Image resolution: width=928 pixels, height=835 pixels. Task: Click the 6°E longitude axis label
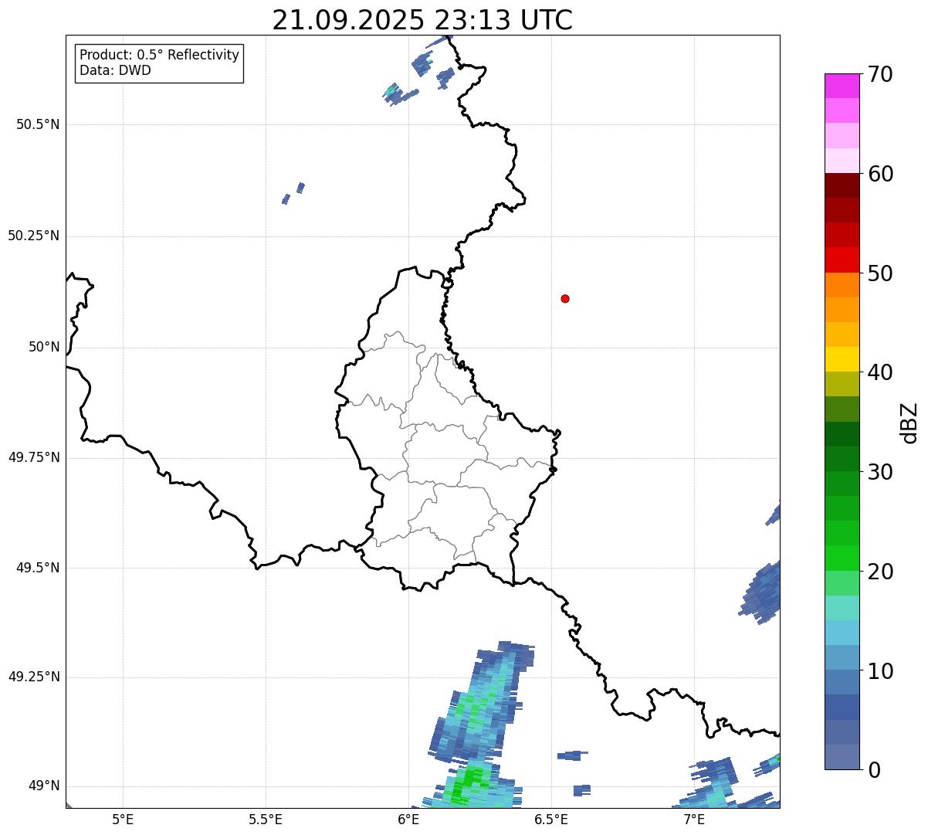(408, 820)
